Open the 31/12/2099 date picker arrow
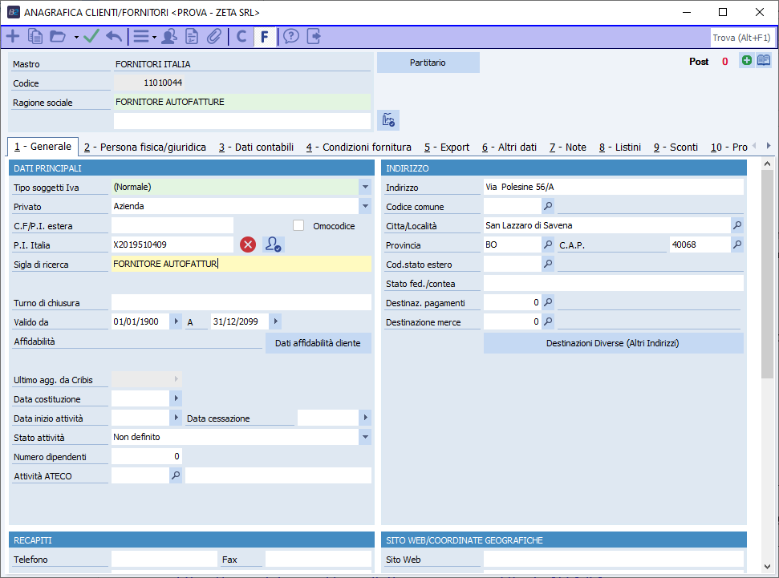Screen dimensions: 779x578 [275, 321]
